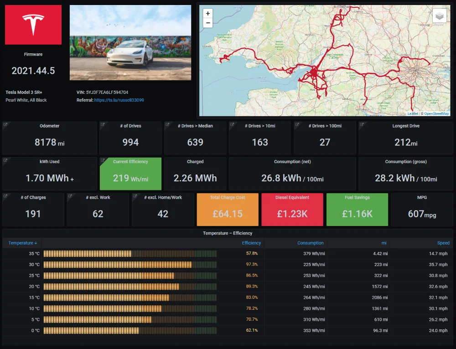Open Odometer panel external link icon

point(5,124)
